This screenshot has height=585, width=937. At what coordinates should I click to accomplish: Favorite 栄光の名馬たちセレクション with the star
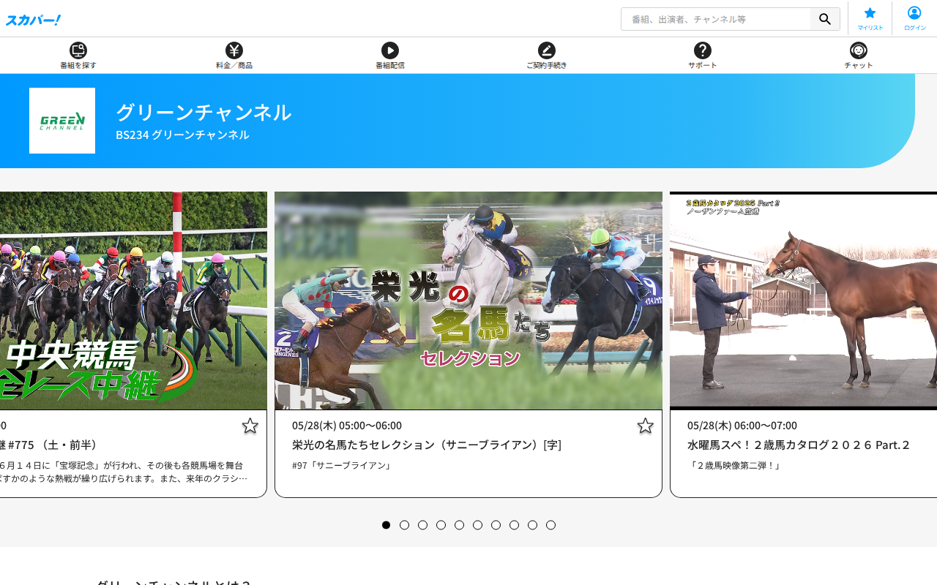pyautogui.click(x=645, y=426)
